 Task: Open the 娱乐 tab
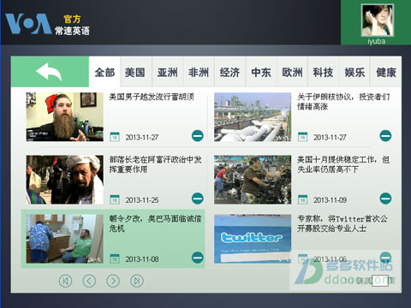[354, 72]
